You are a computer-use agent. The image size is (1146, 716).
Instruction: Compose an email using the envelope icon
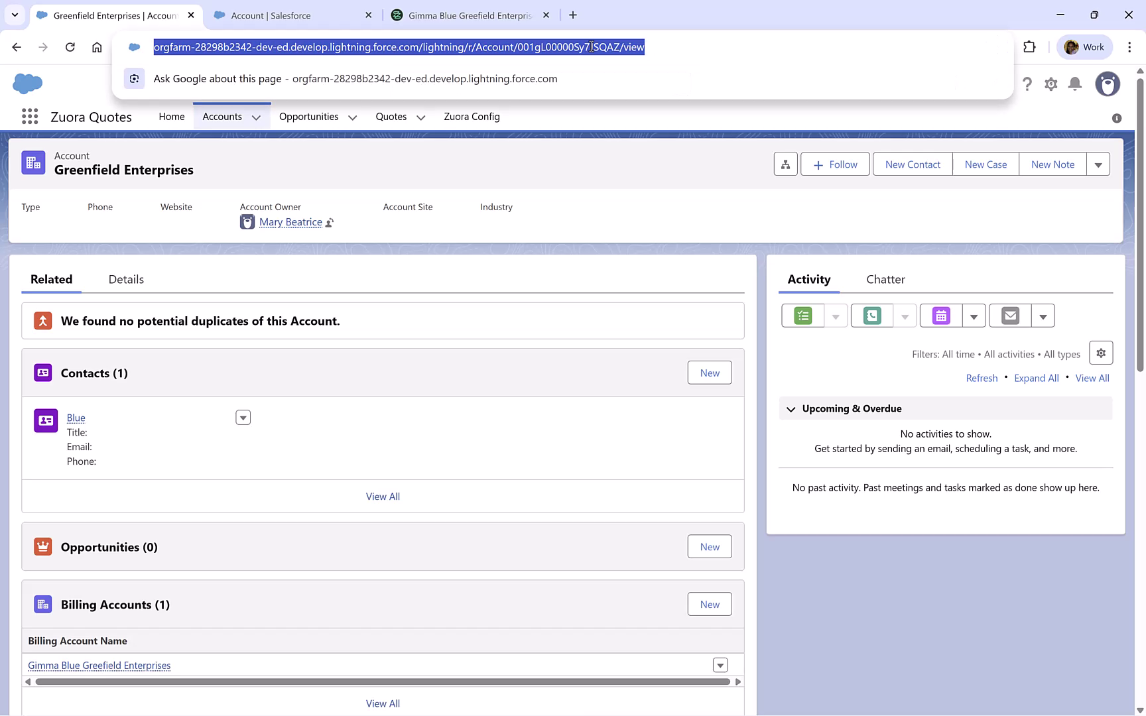coord(1009,316)
